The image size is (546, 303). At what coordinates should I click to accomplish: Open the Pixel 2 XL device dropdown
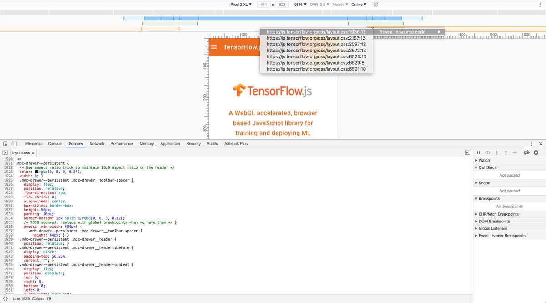[x=241, y=5]
